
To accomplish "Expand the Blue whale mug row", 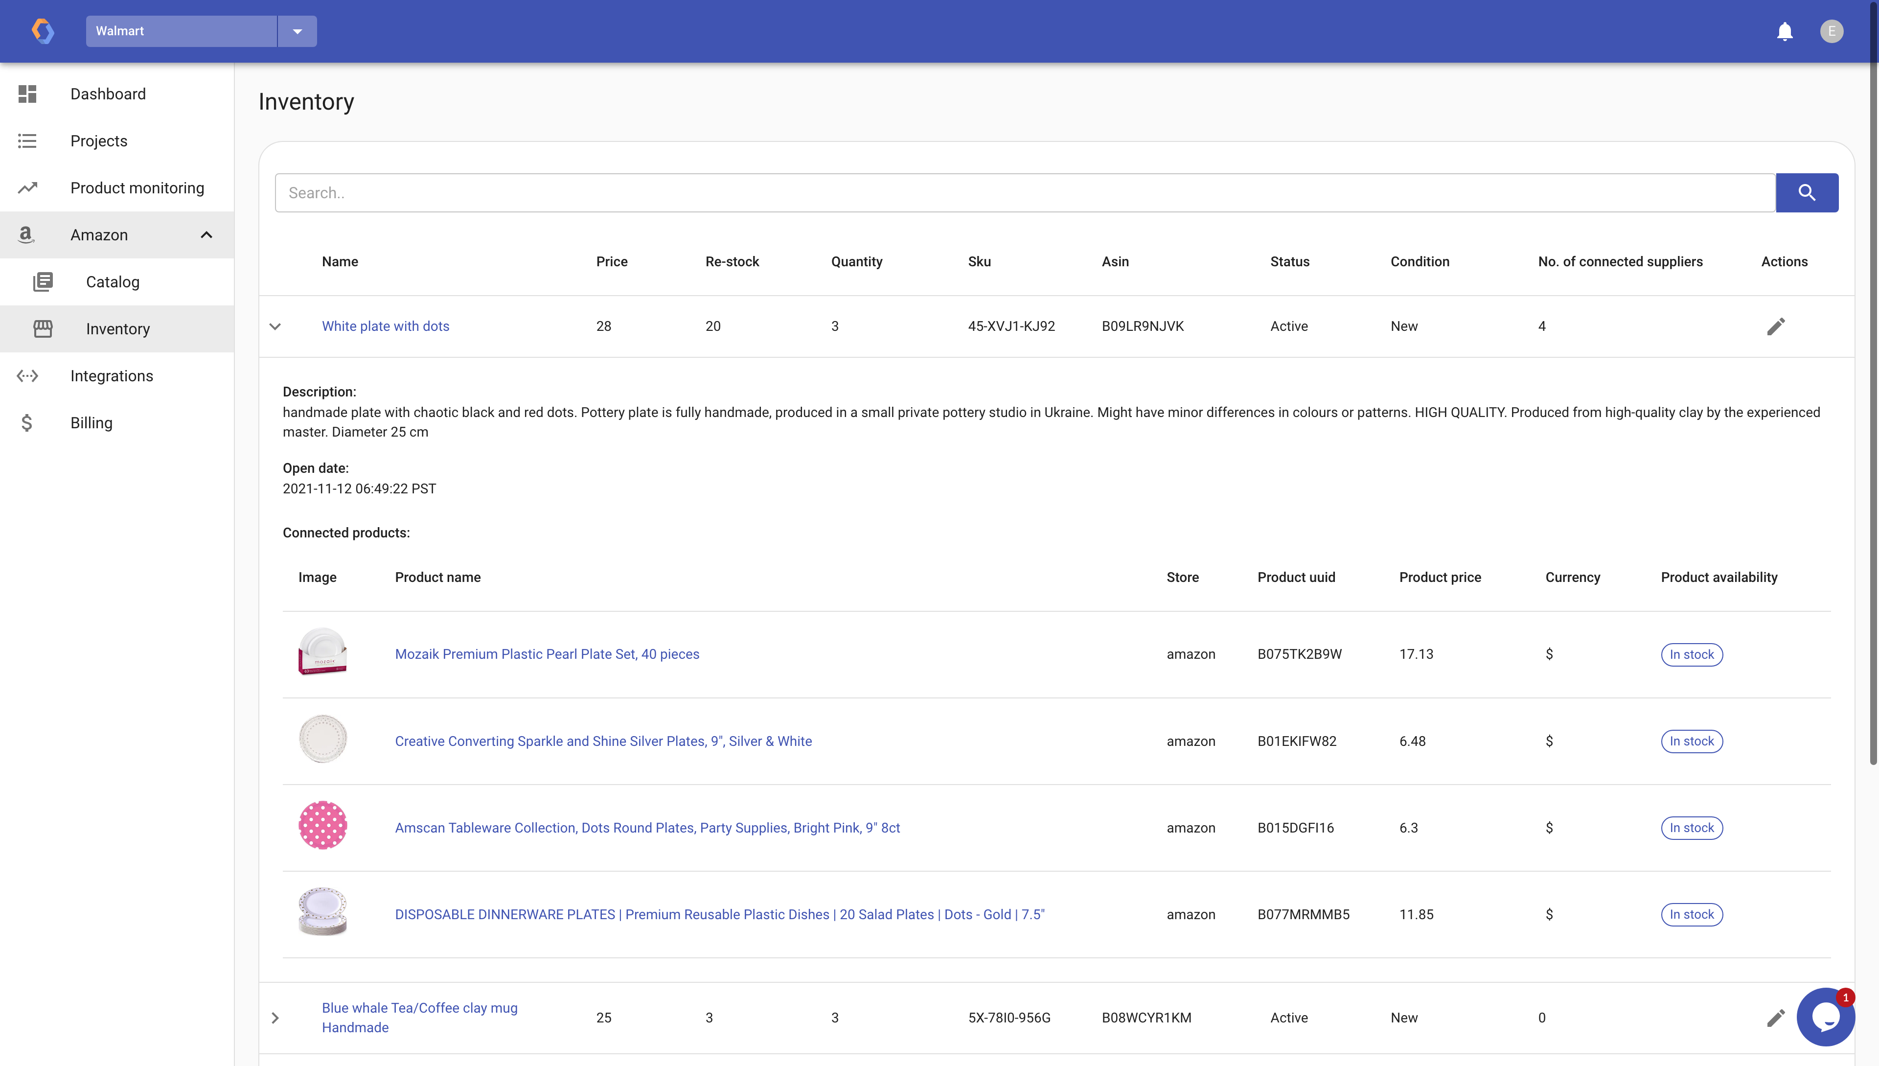I will [275, 1018].
